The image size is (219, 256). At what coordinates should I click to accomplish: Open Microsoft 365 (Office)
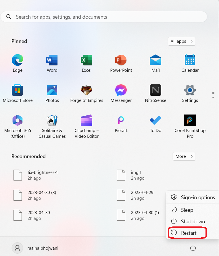point(18,126)
